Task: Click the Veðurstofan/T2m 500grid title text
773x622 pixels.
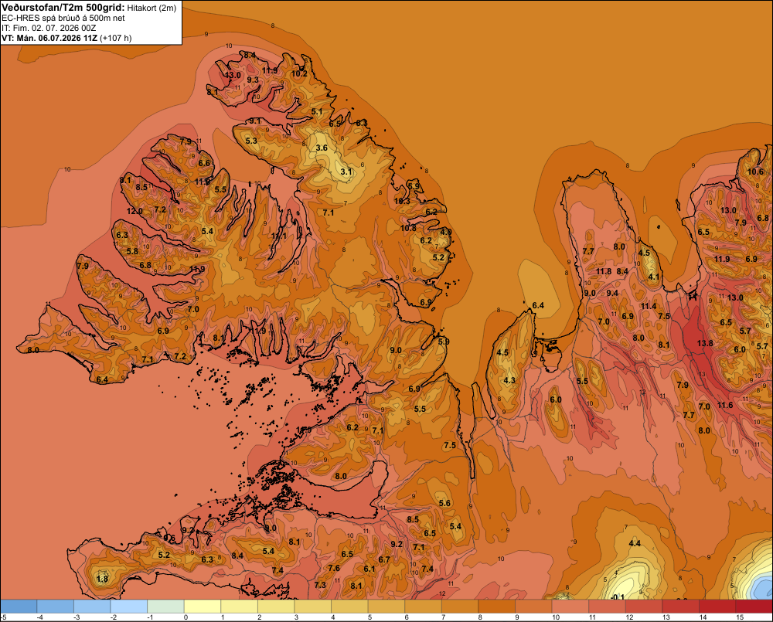Action: click(63, 8)
